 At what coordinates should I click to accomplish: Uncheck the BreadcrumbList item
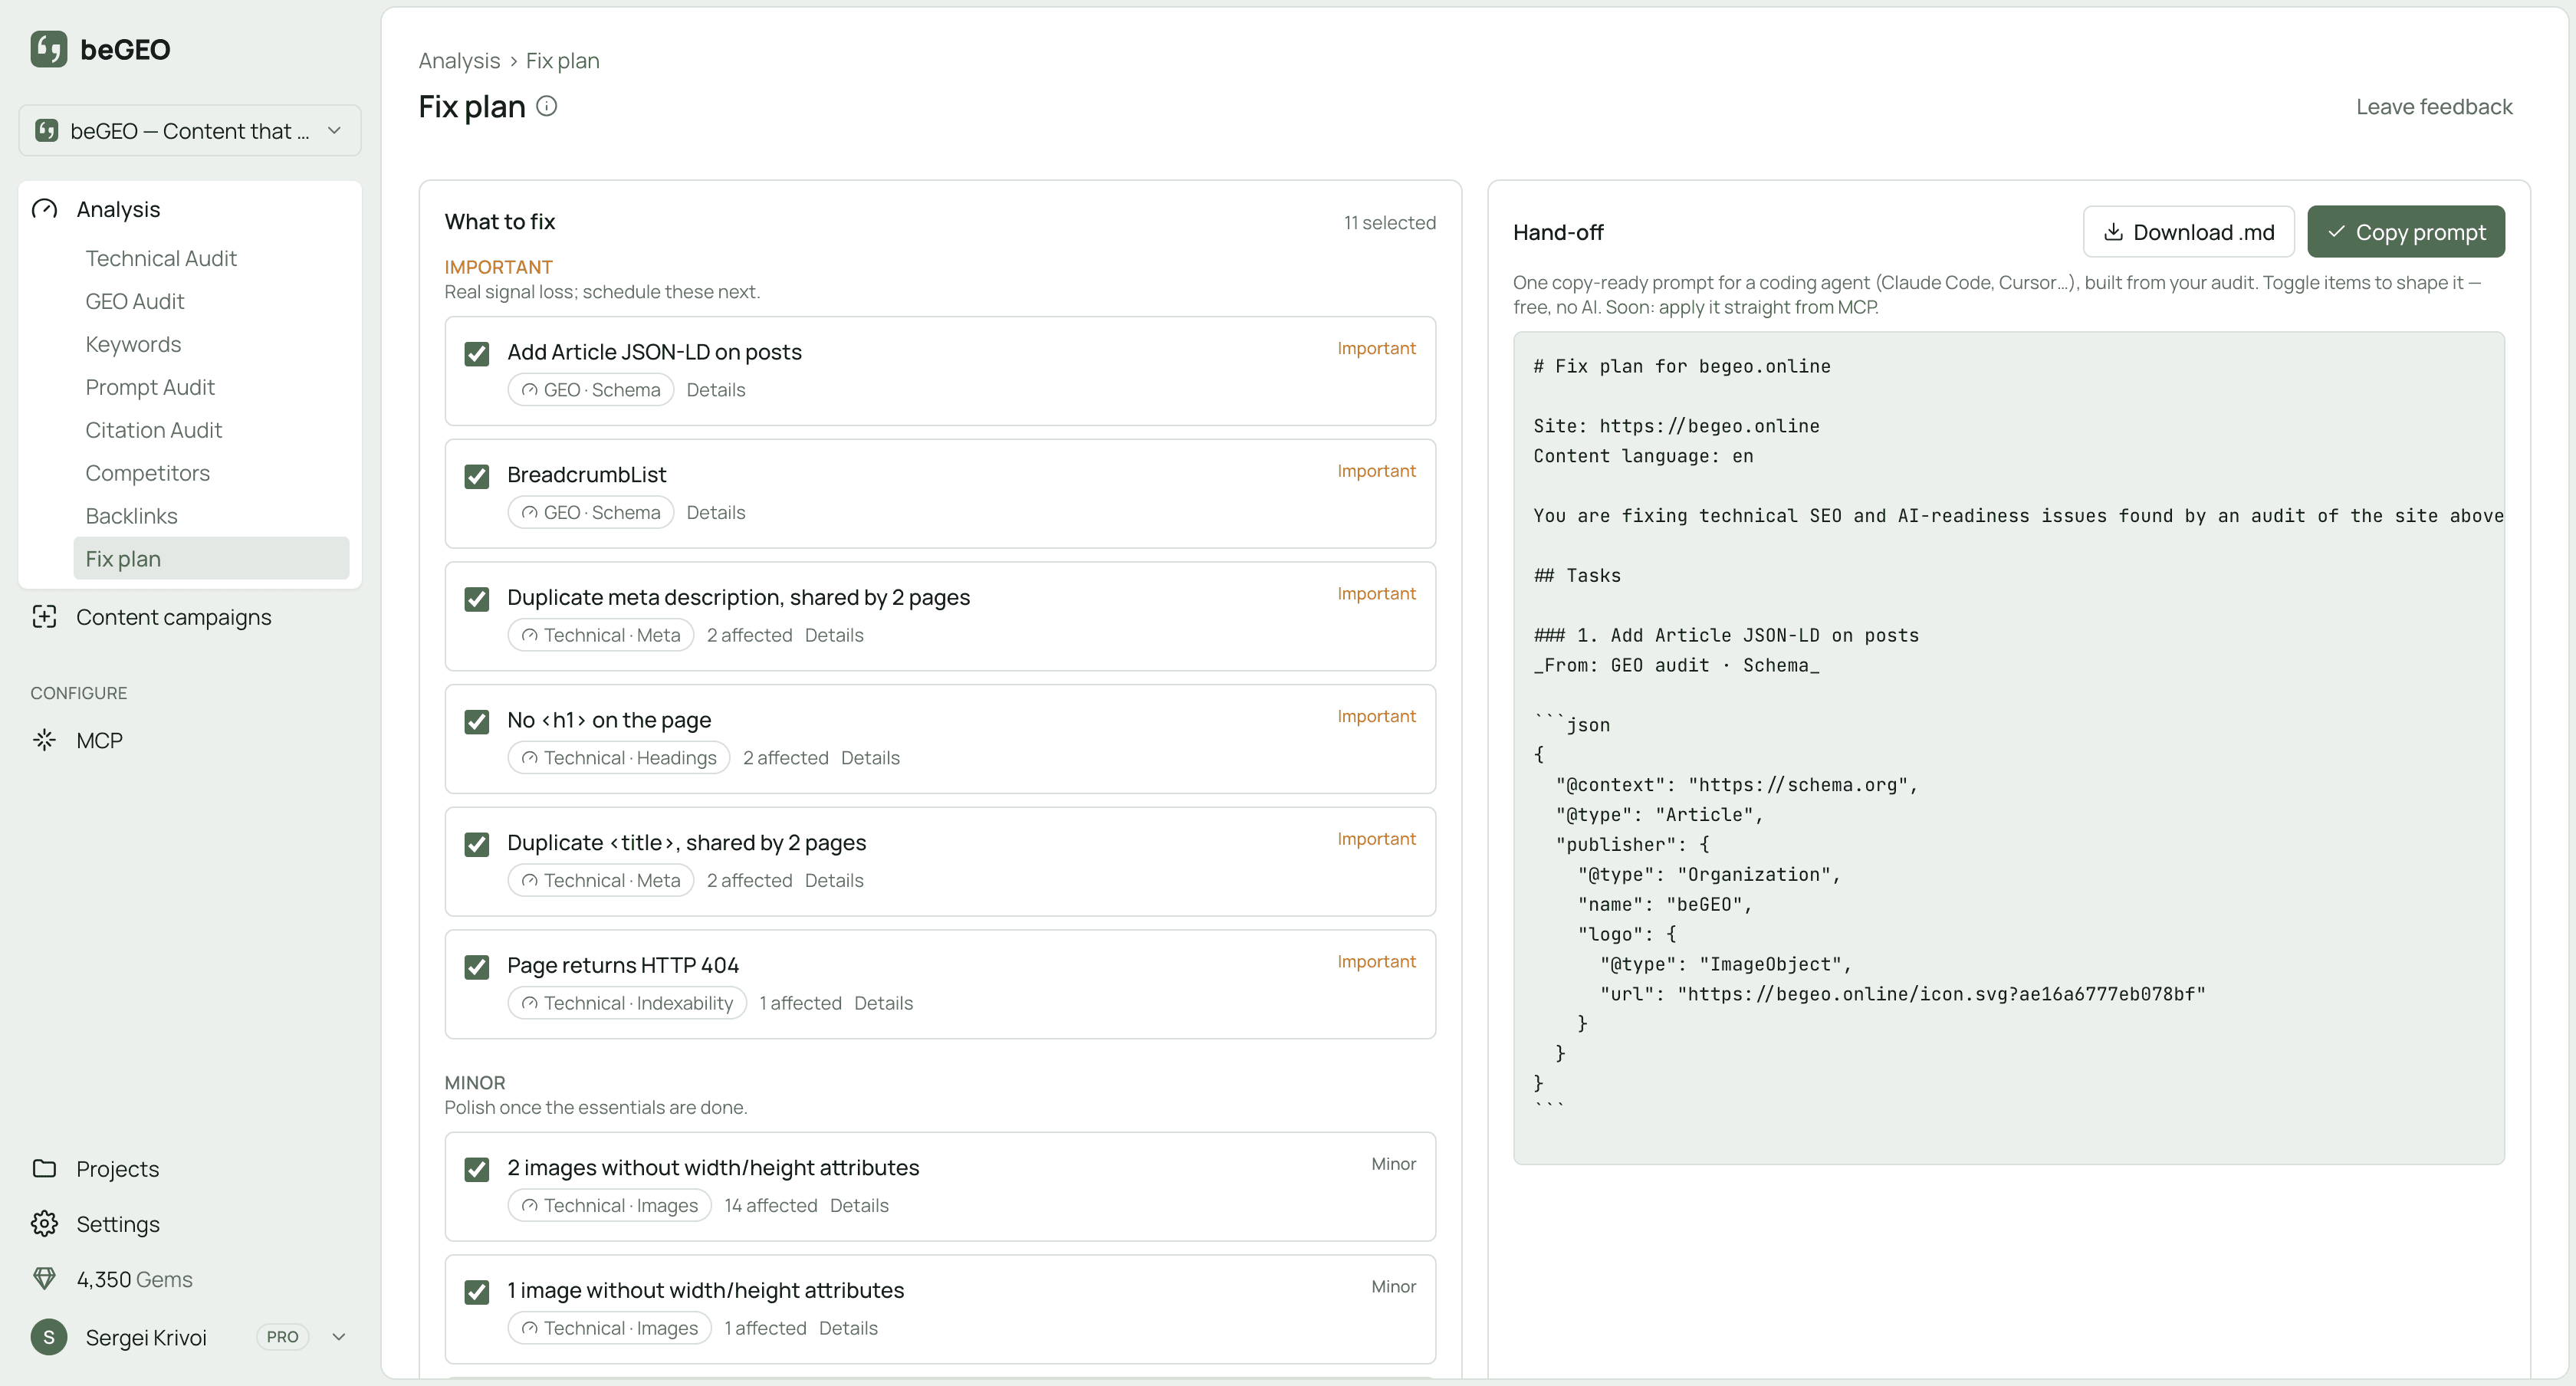tap(477, 476)
